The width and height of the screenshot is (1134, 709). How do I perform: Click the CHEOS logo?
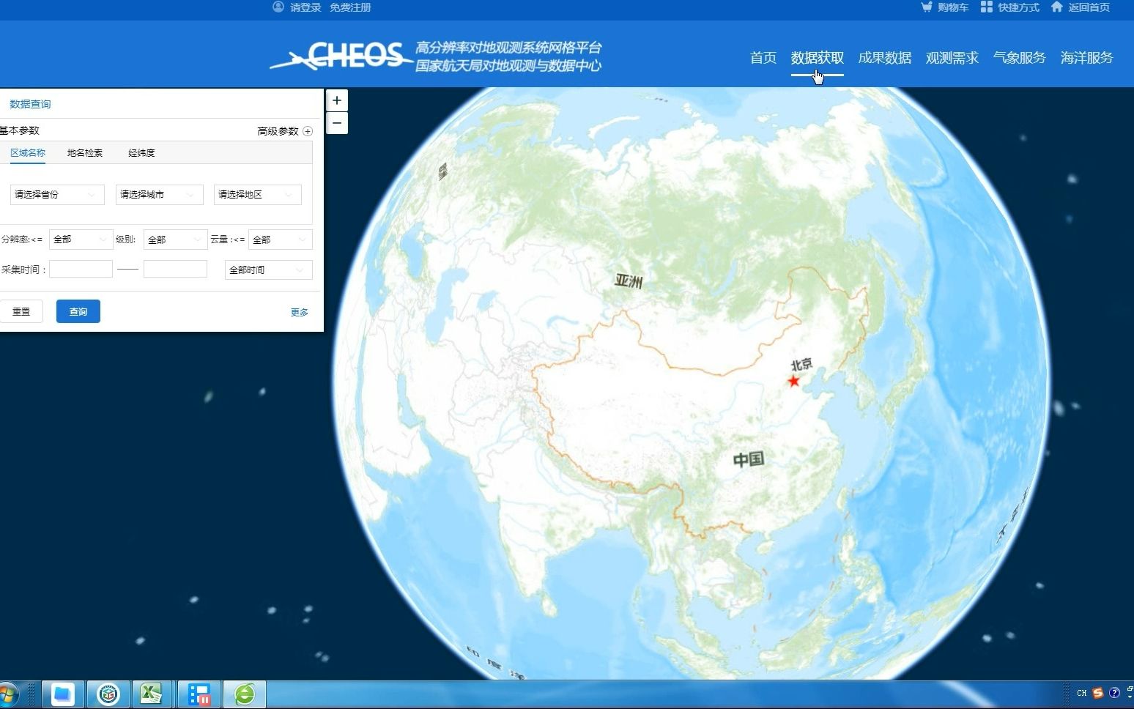pyautogui.click(x=342, y=56)
